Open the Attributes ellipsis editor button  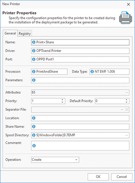click(x=126, y=93)
